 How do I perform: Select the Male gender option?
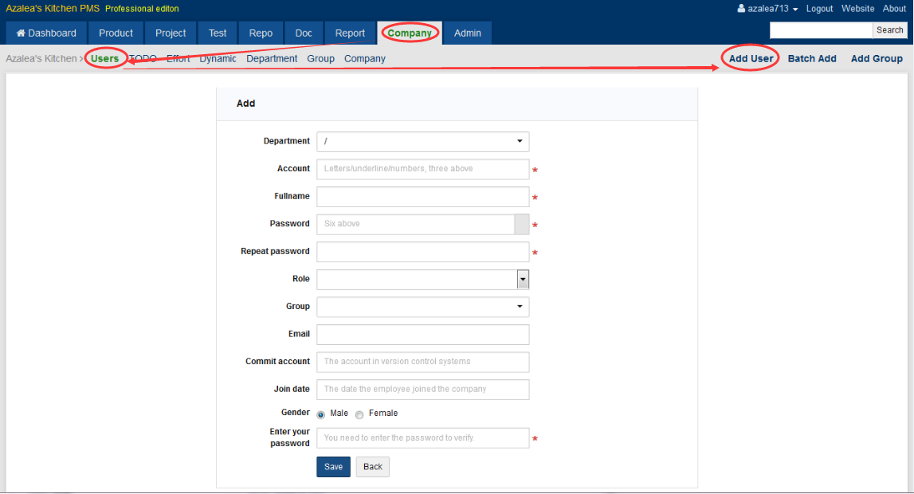tap(321, 414)
